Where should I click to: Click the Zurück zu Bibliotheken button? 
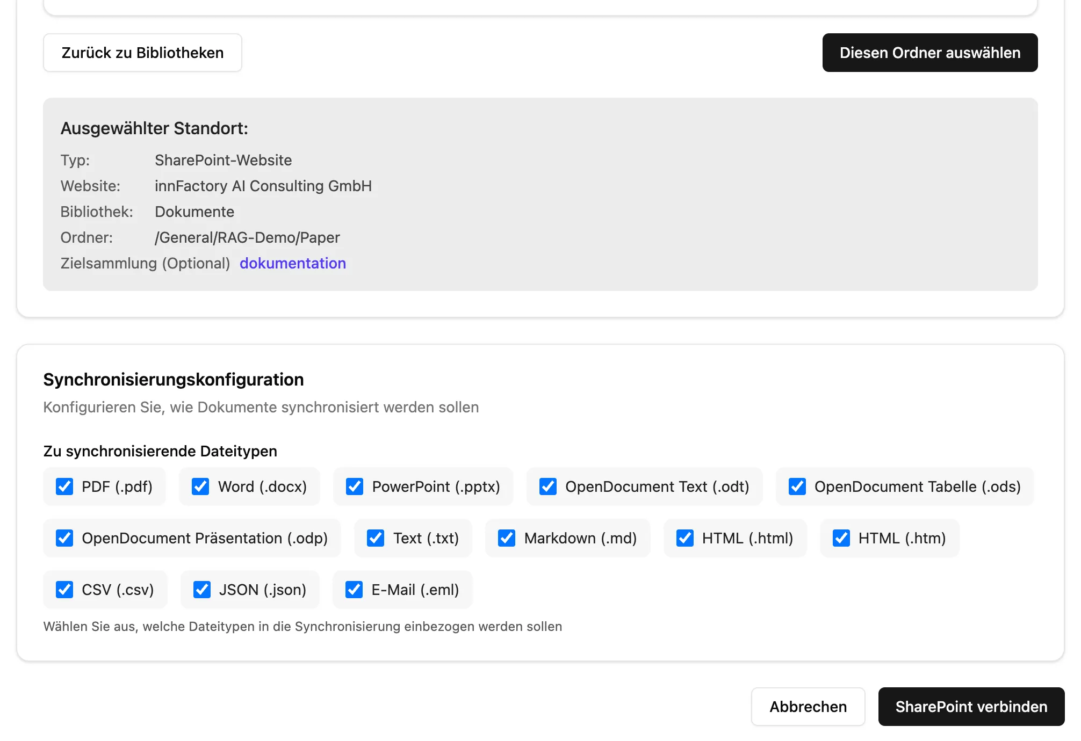tap(142, 53)
